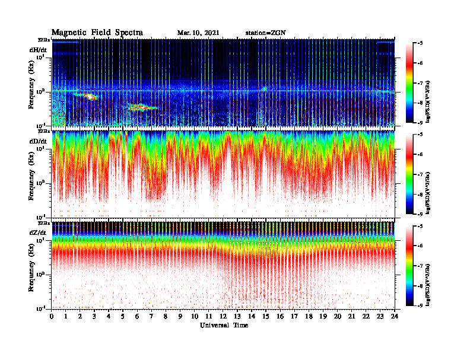The height and width of the screenshot is (363, 470).
Task: Click hour tick label '15' on time axis
Action: tap(266, 316)
